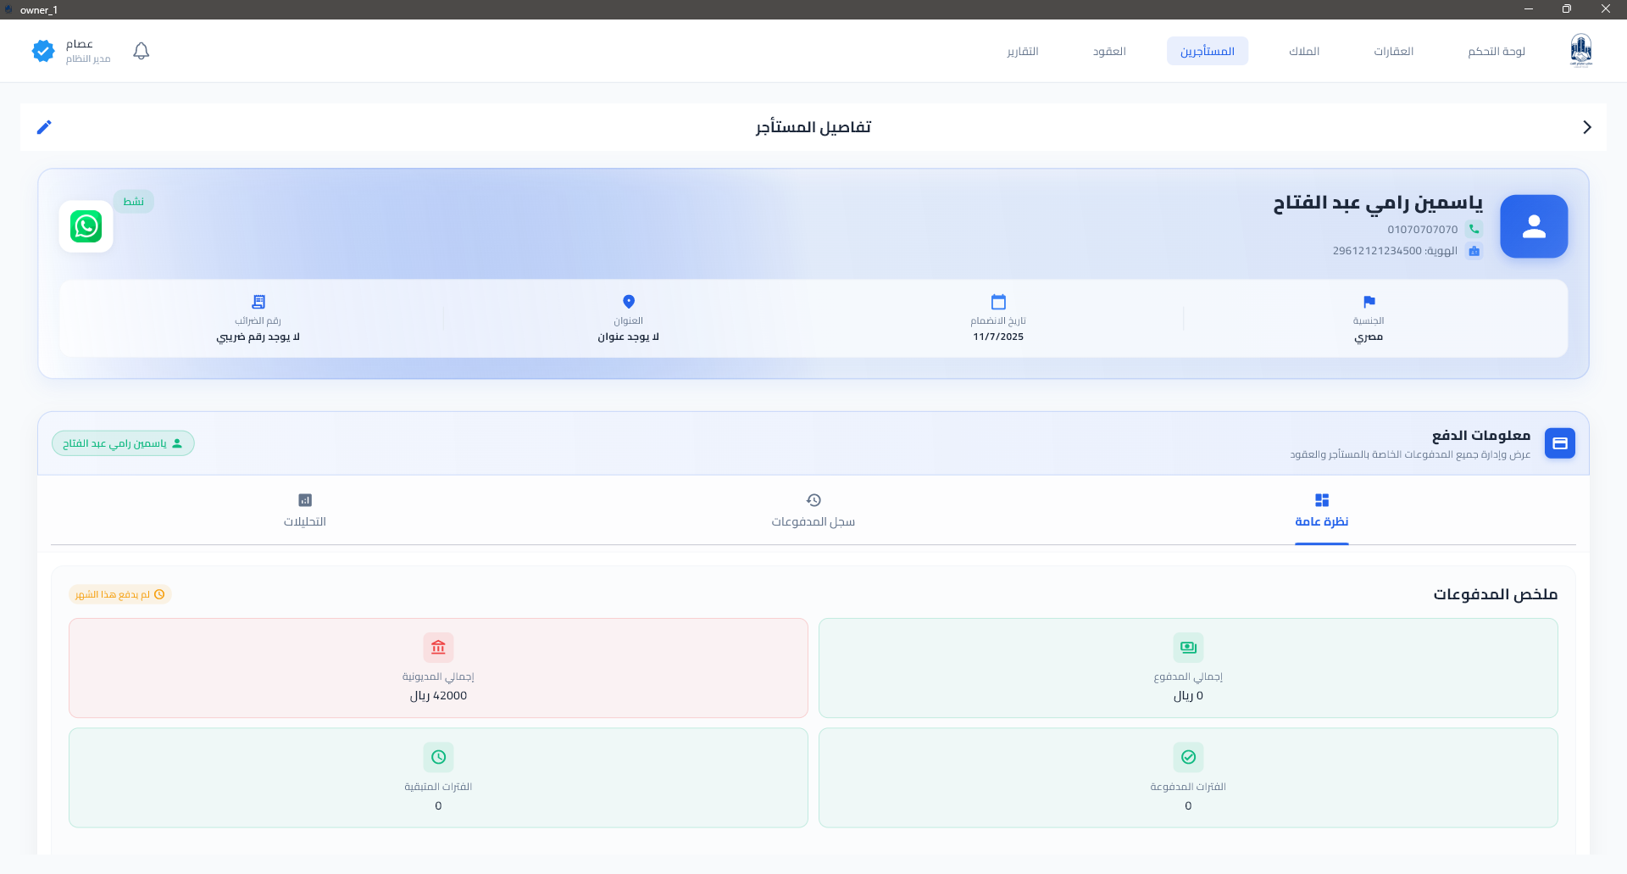Image resolution: width=1627 pixels, height=874 pixels.
Task: Select the المستأجرين tenants menu
Action: pyautogui.click(x=1208, y=51)
